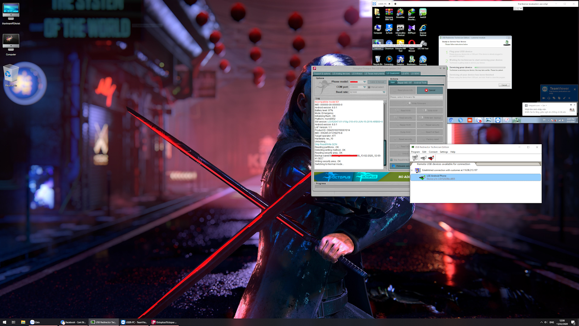
Task: Show hidden tray icons on Windows taskbar
Action: click(541, 322)
